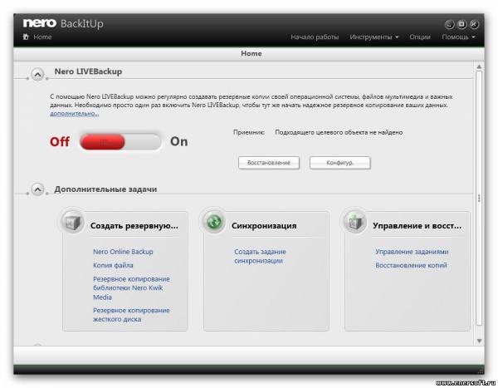Open the Опции menu item
The width and height of the screenshot is (498, 388).
(x=419, y=37)
